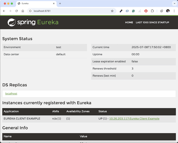178x143 pixels.
Task: View site information icon in address bar
Action: pyautogui.click(x=30, y=11)
